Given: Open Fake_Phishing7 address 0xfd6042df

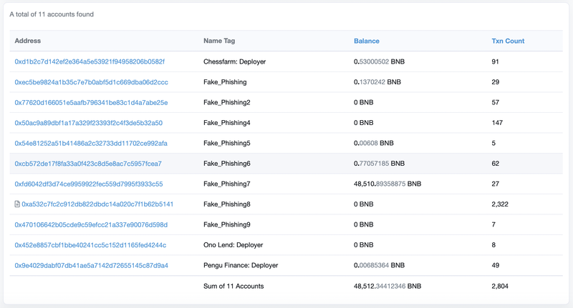Looking at the screenshot, I should pyautogui.click(x=89, y=184).
